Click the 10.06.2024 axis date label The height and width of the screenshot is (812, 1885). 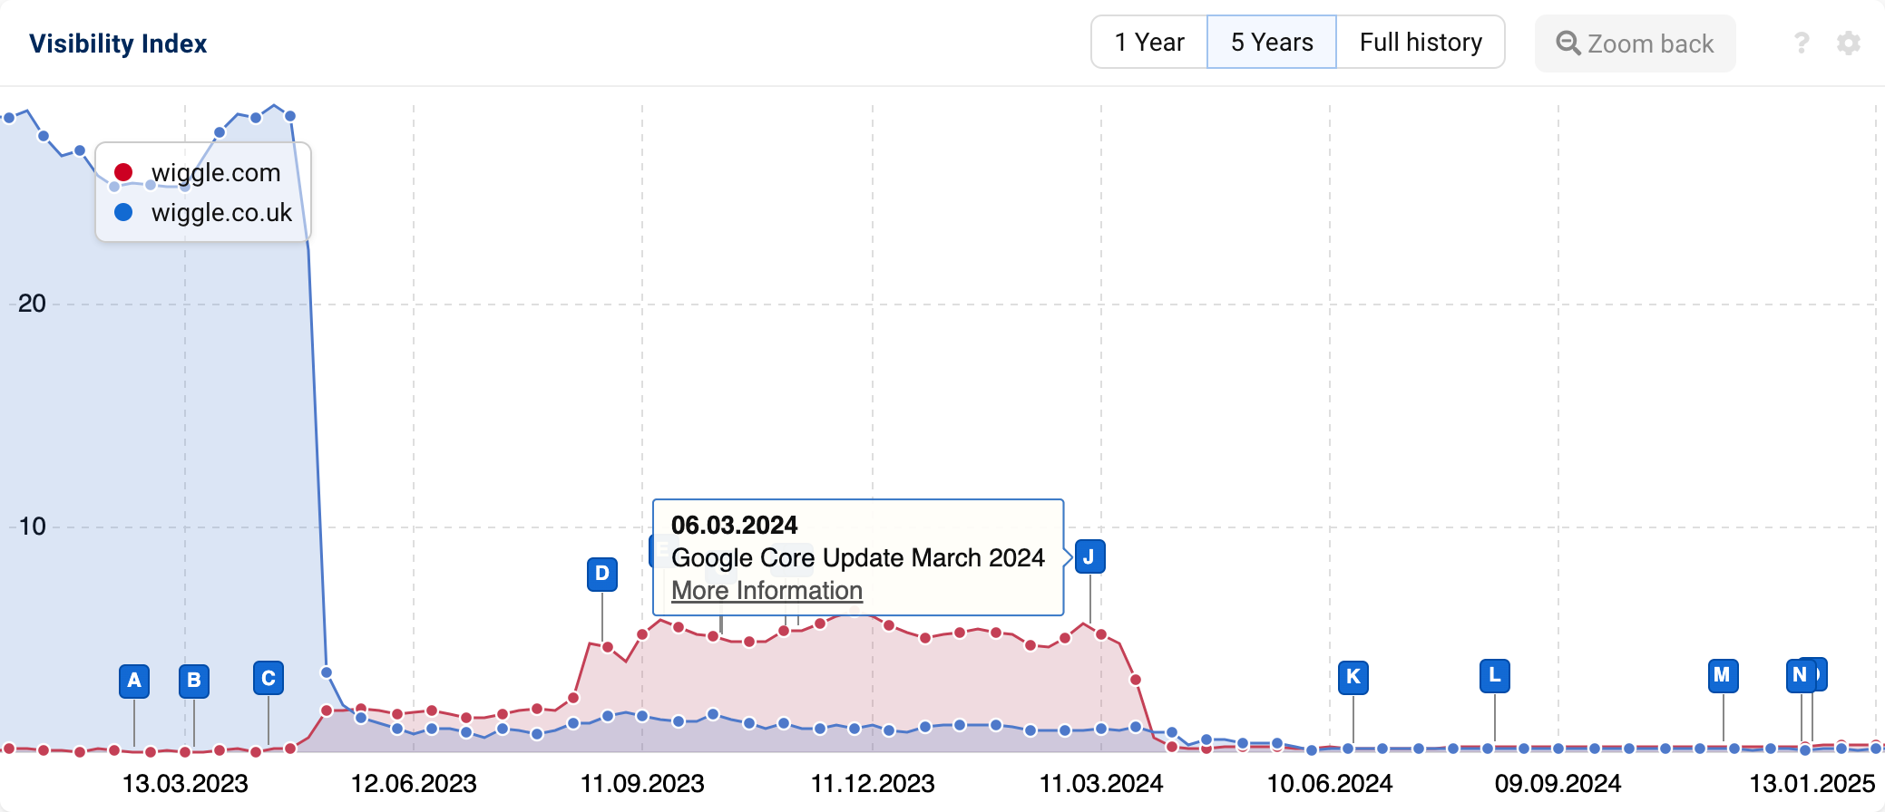pyautogui.click(x=1330, y=783)
